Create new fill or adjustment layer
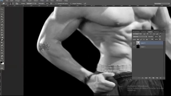The width and height of the screenshot is (171, 96). 150,78
